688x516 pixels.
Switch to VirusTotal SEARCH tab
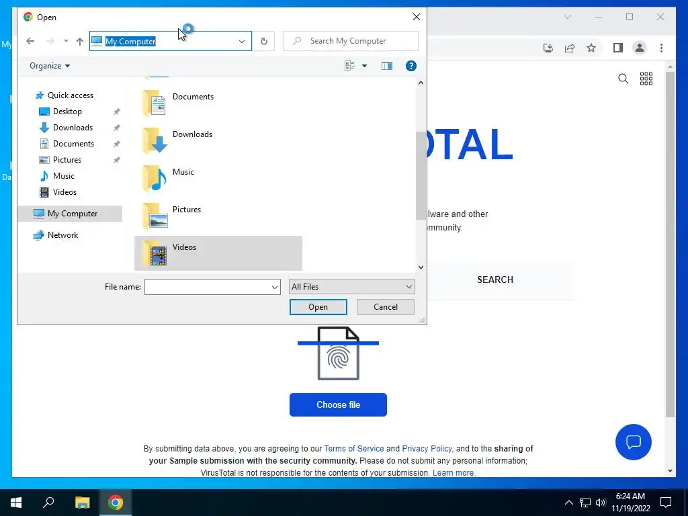[x=495, y=279]
